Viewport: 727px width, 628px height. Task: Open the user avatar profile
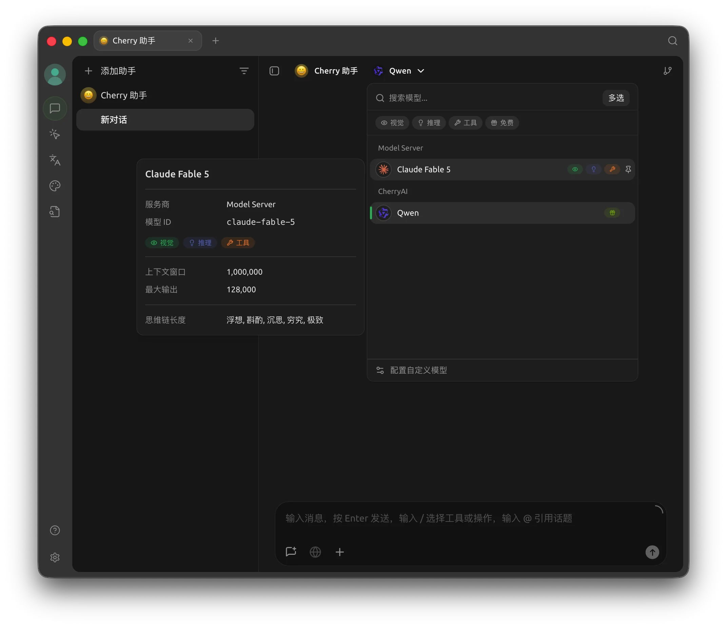tap(55, 74)
